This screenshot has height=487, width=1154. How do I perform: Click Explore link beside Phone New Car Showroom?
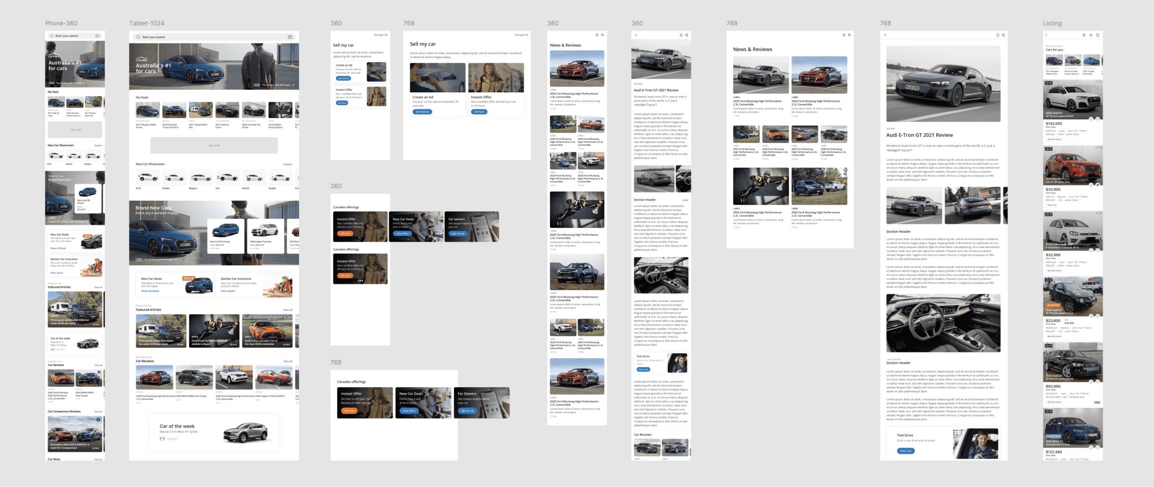tap(98, 145)
